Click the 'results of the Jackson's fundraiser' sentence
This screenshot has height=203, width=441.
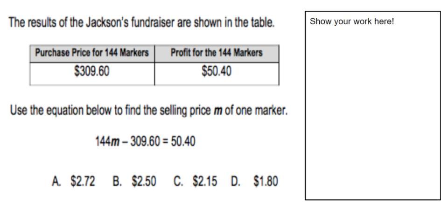[x=140, y=23]
